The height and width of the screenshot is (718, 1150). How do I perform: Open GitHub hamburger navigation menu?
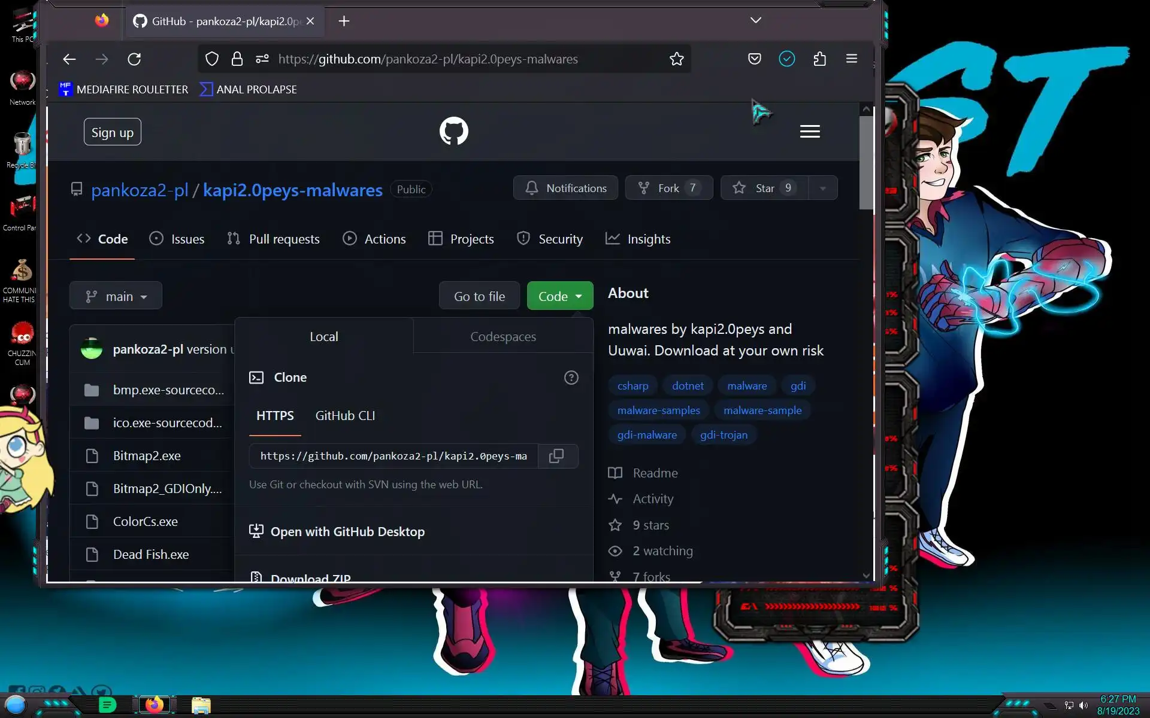coord(810,132)
